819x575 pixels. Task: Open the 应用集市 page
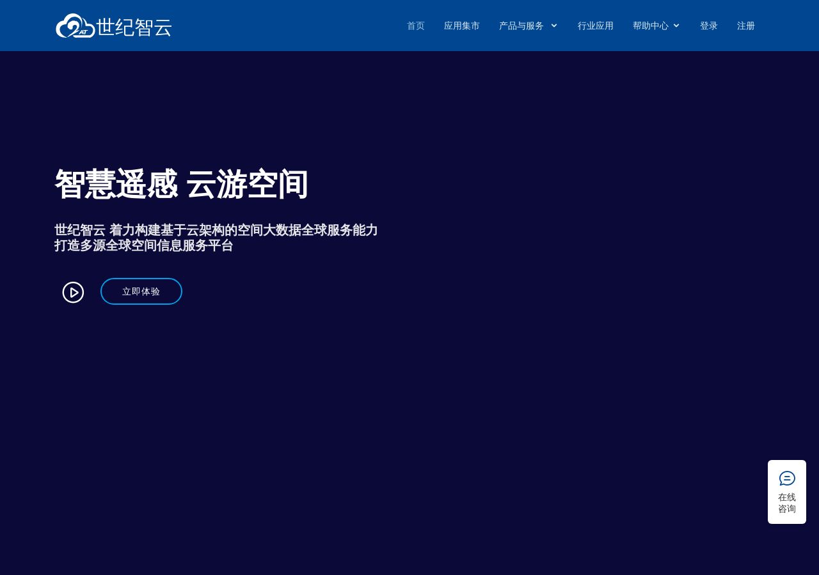click(x=462, y=26)
